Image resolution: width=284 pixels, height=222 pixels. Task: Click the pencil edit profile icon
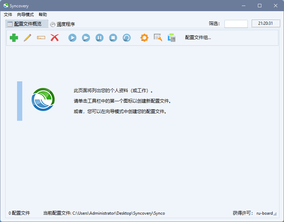point(27,38)
